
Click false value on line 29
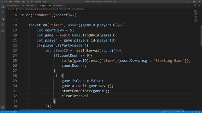coord(96,81)
